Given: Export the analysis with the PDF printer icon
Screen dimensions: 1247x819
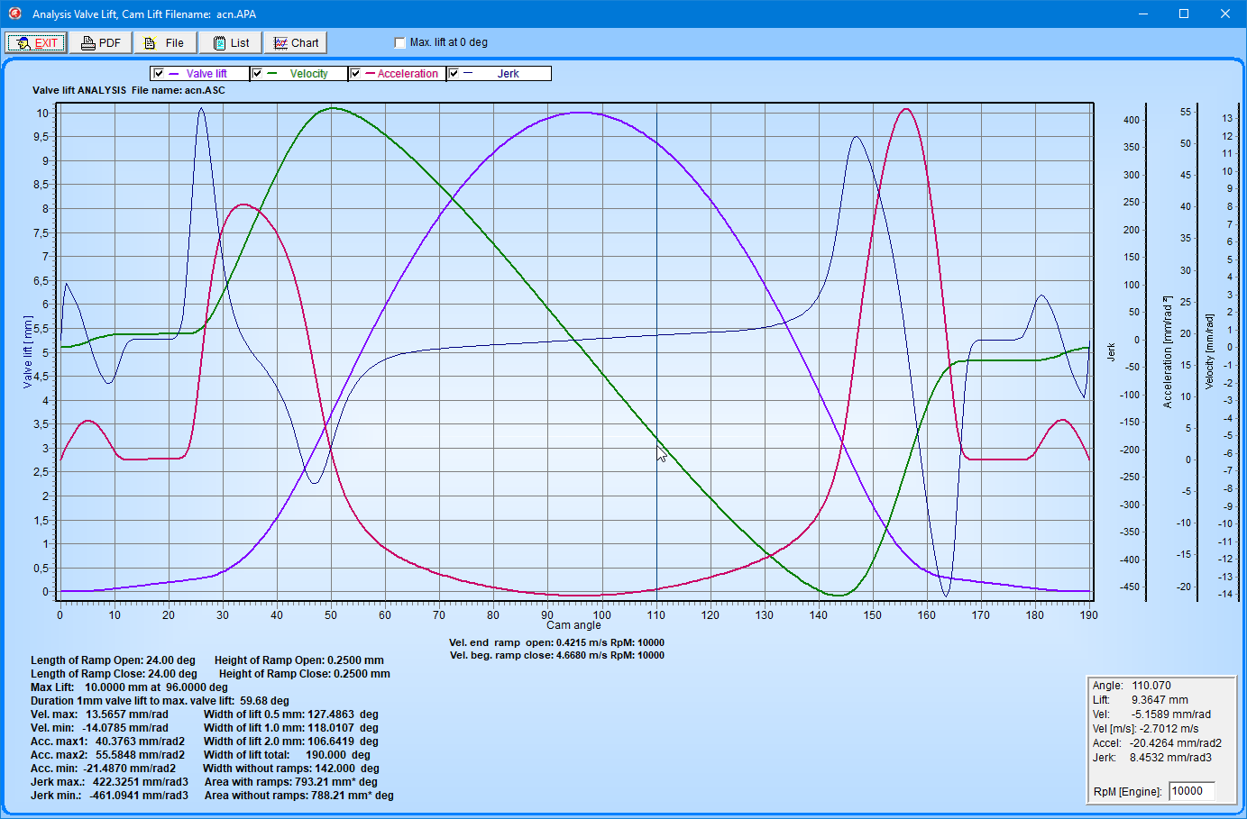Looking at the screenshot, I should coord(88,42).
